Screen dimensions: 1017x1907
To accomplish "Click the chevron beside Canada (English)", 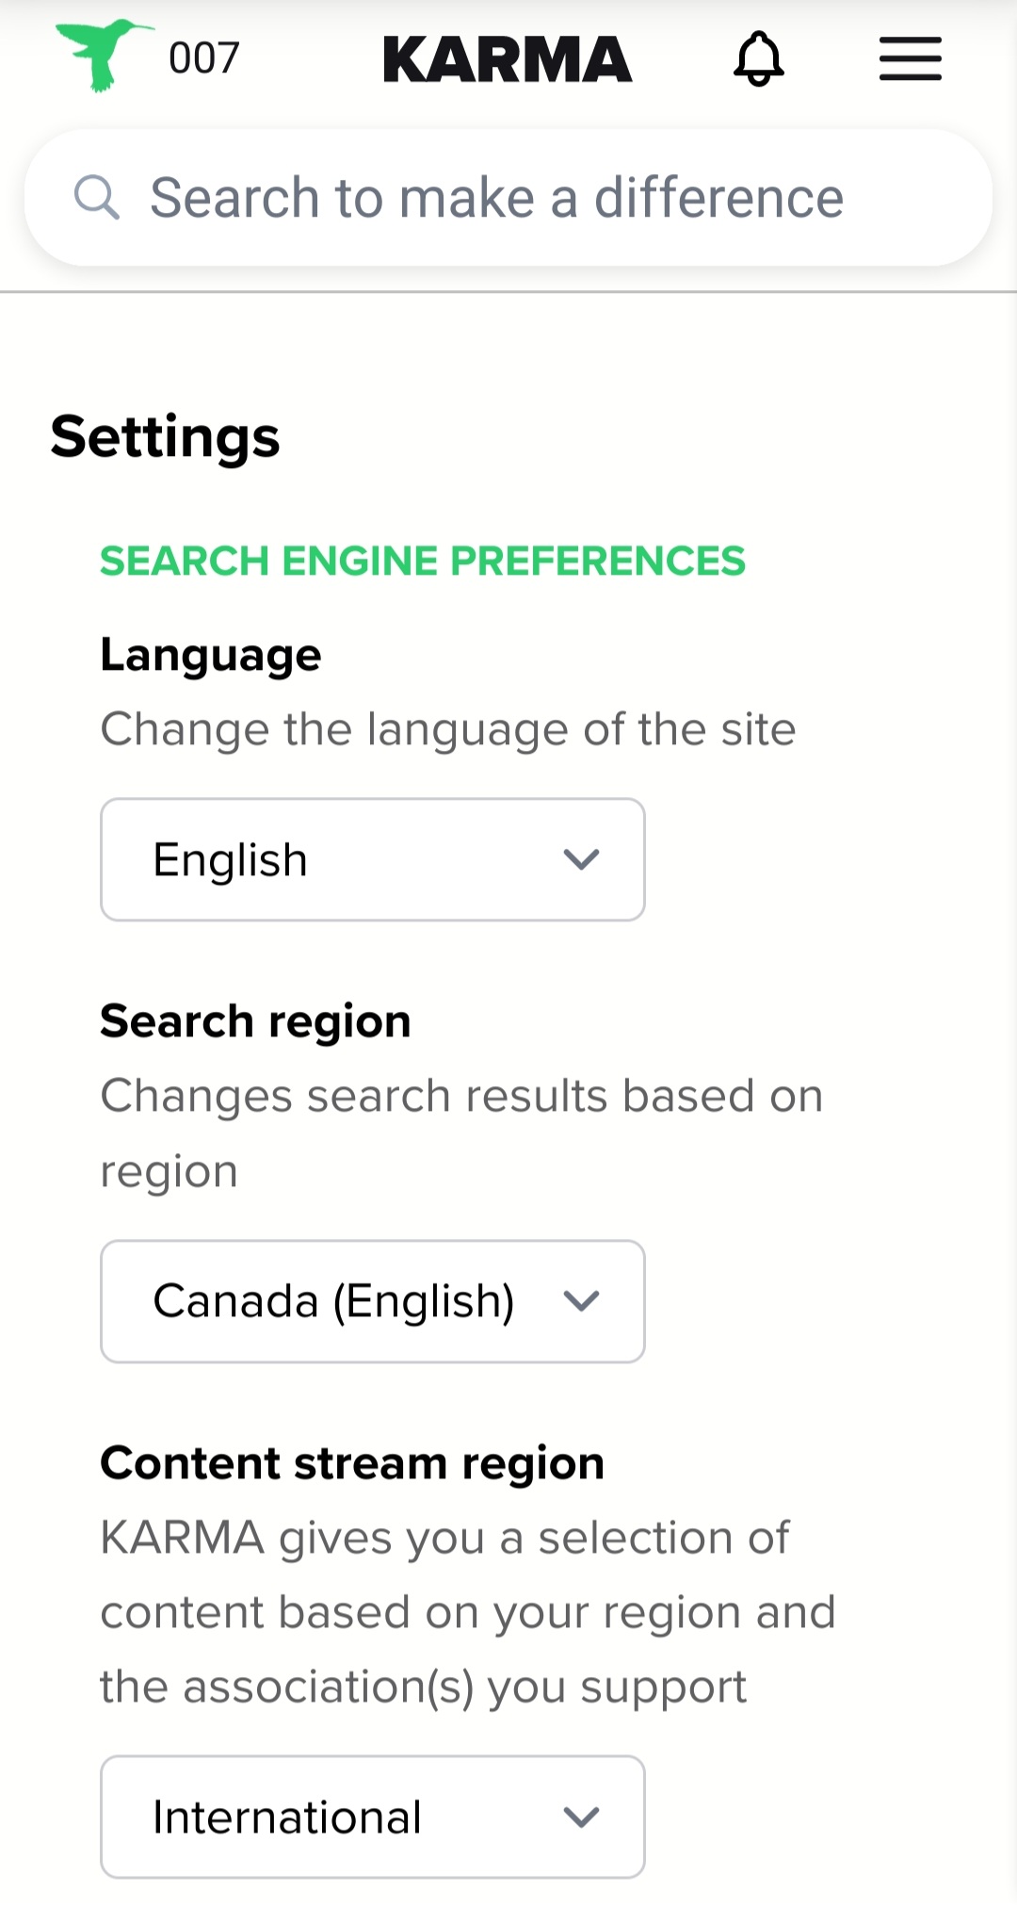I will (x=581, y=1301).
